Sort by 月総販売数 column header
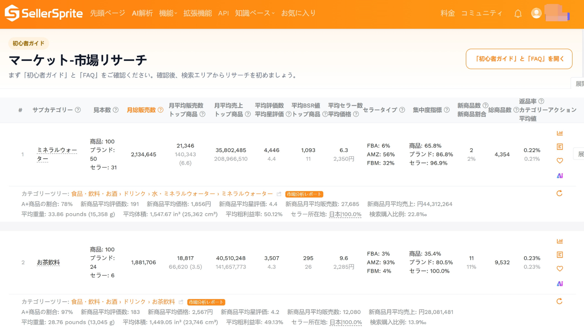The width and height of the screenshot is (584, 329). 141,110
